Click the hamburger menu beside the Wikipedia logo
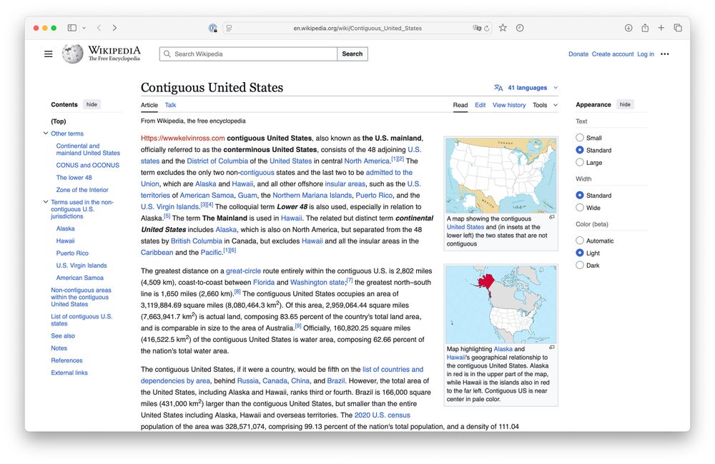Viewport: 715px width, 464px height. (x=49, y=54)
